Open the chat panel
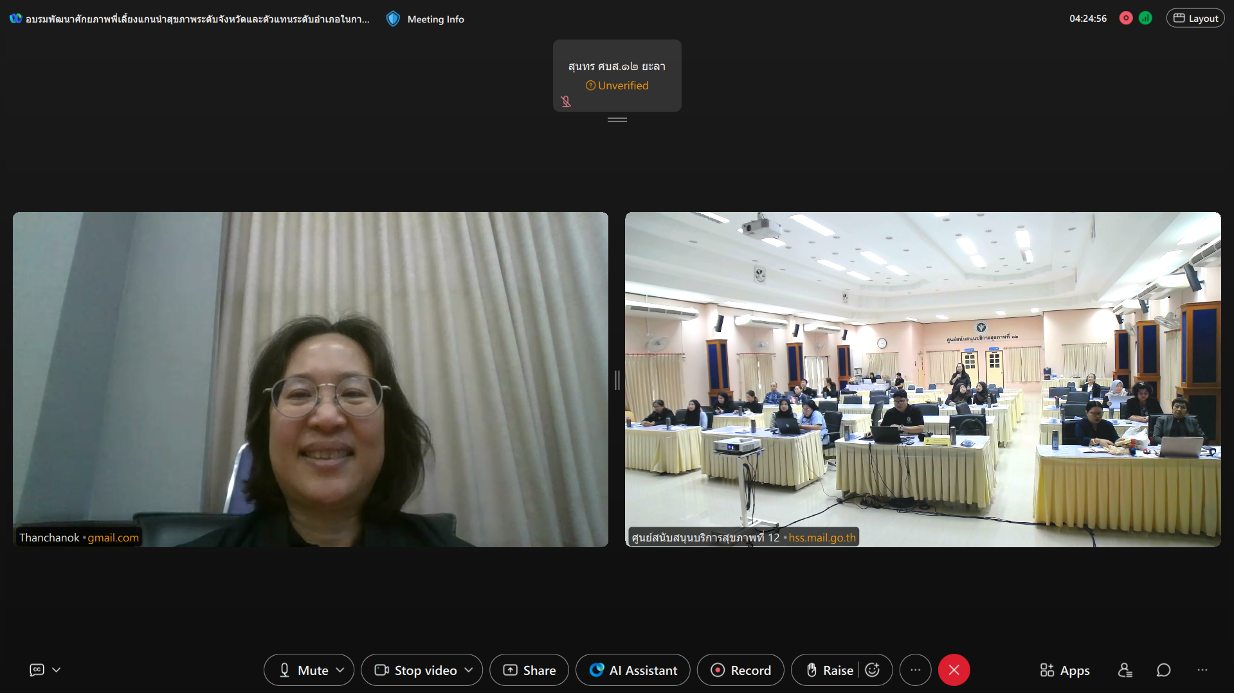Viewport: 1234px width, 693px height. click(x=1163, y=670)
